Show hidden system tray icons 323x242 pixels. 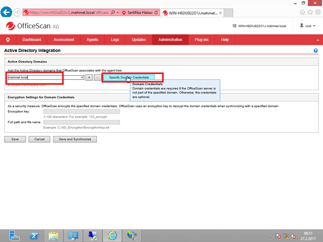point(270,236)
